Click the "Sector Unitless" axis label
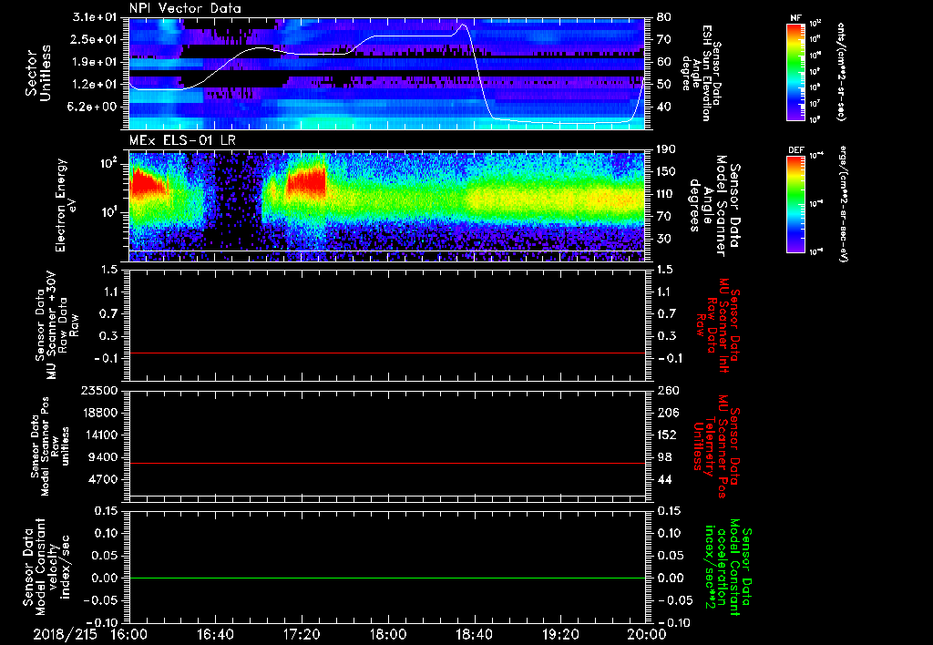The image size is (933, 645). [x=38, y=73]
